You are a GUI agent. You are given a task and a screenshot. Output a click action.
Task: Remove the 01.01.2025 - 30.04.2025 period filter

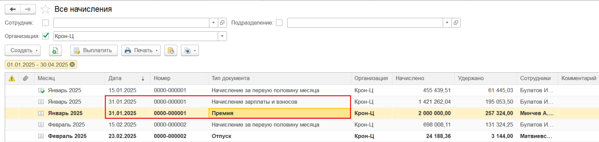(72, 64)
